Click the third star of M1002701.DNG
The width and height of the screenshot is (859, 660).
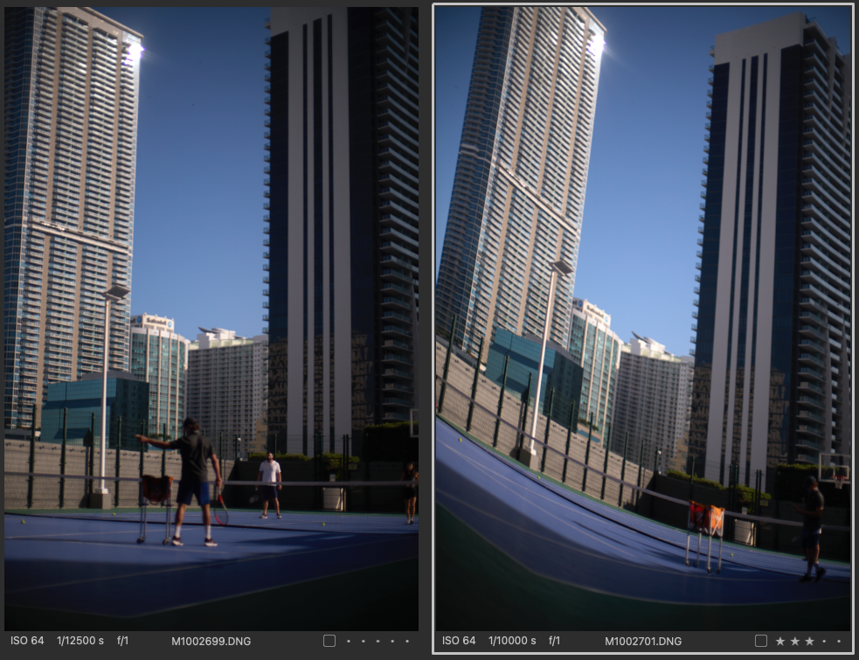(x=810, y=641)
